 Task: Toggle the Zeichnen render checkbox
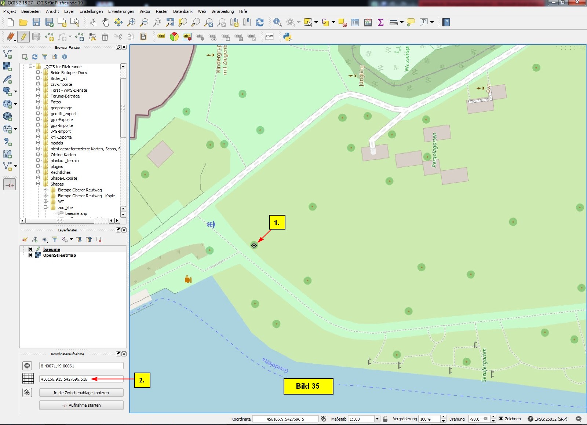pos(501,419)
